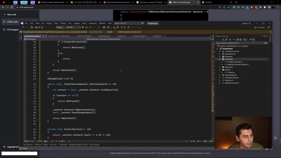Click the Dependencies node icon
The image size is (281, 158).
click(223, 54)
